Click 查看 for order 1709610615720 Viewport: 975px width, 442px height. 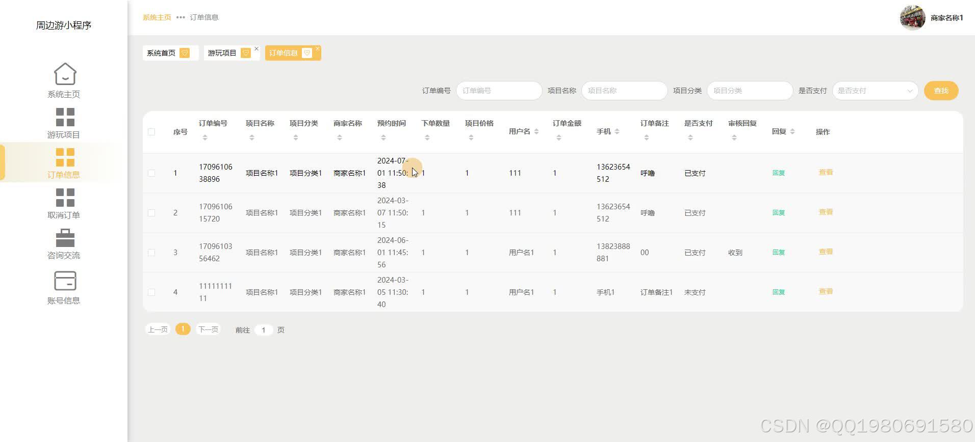pos(826,212)
